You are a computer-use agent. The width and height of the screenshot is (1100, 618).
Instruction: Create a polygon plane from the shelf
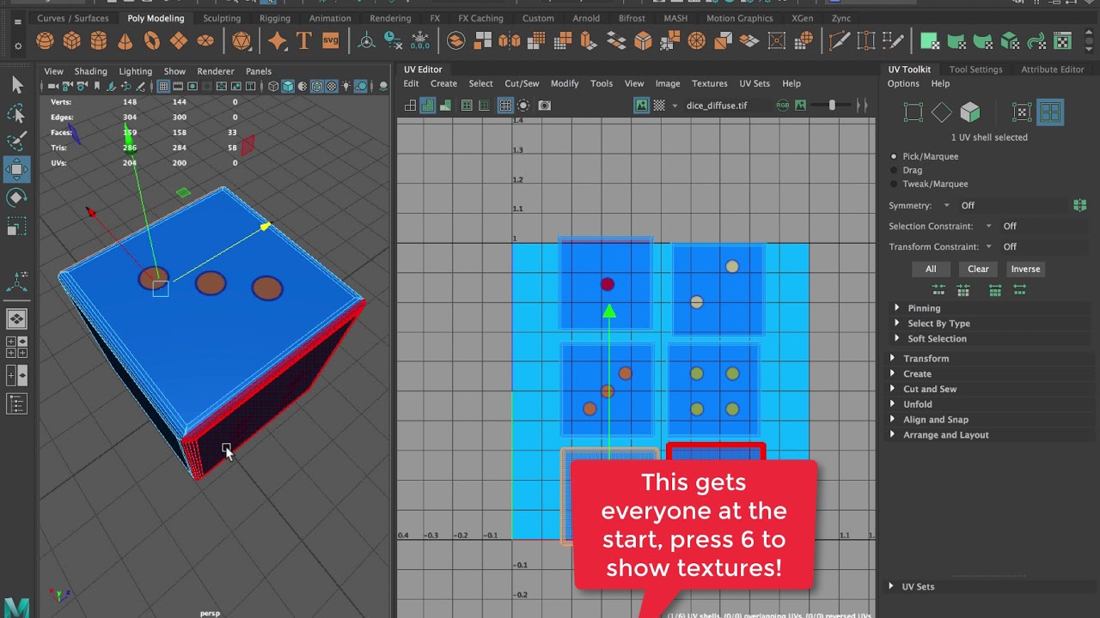pyautogui.click(x=179, y=40)
